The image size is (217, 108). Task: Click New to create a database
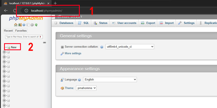pos(14,47)
